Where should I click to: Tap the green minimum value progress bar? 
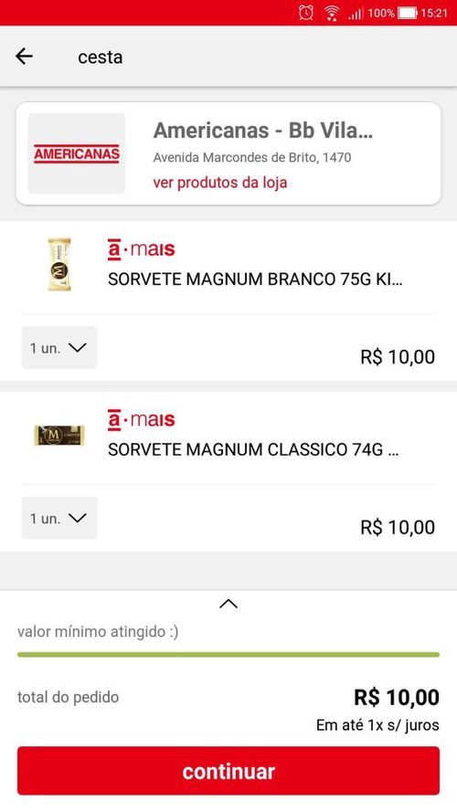click(x=228, y=655)
